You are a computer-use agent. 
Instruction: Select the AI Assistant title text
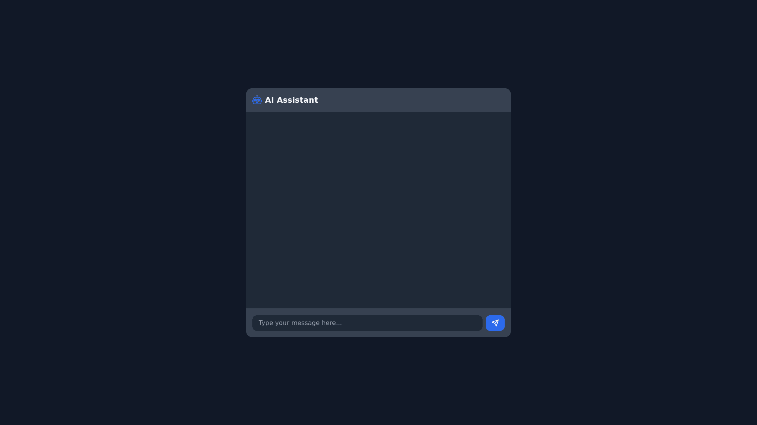coord(291,100)
